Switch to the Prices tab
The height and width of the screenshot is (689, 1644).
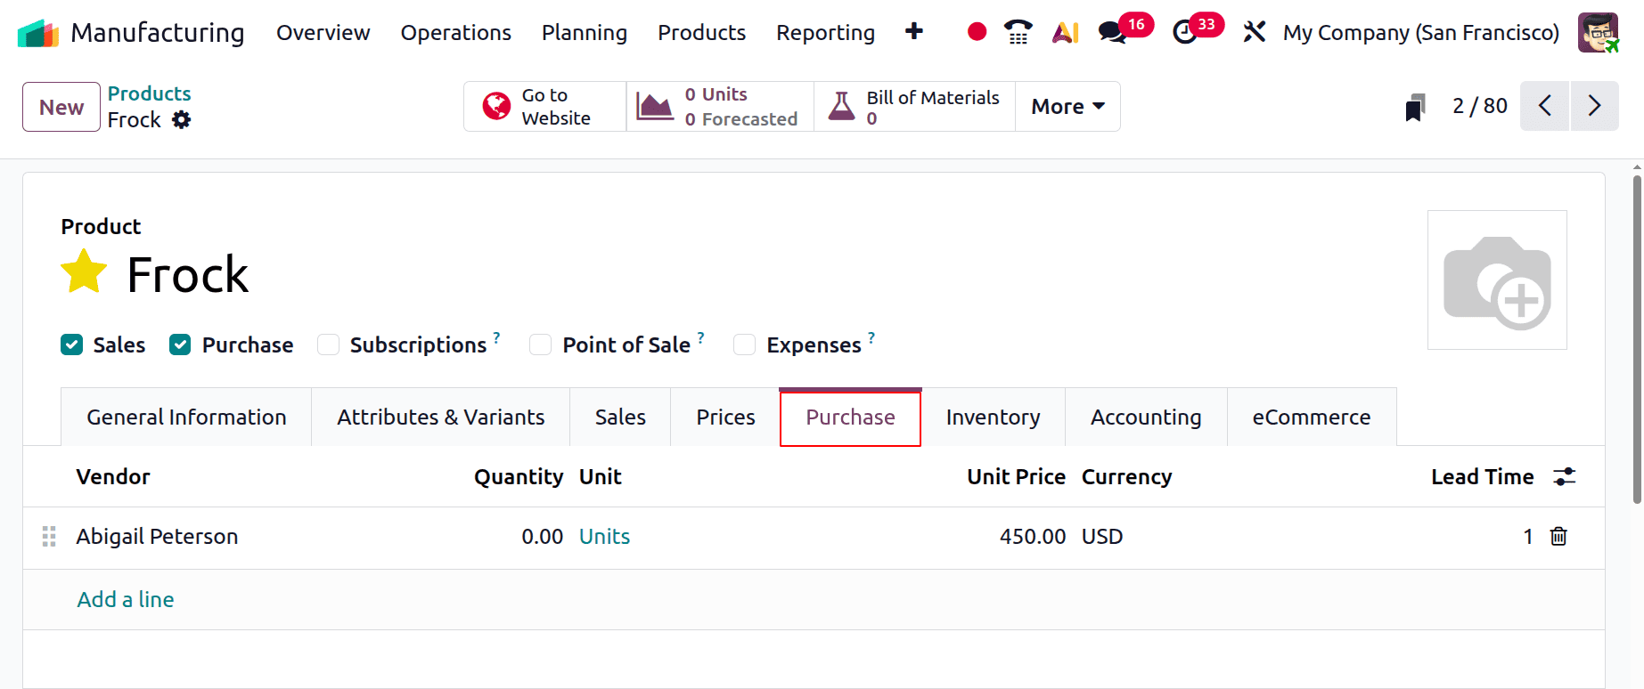pos(725,417)
